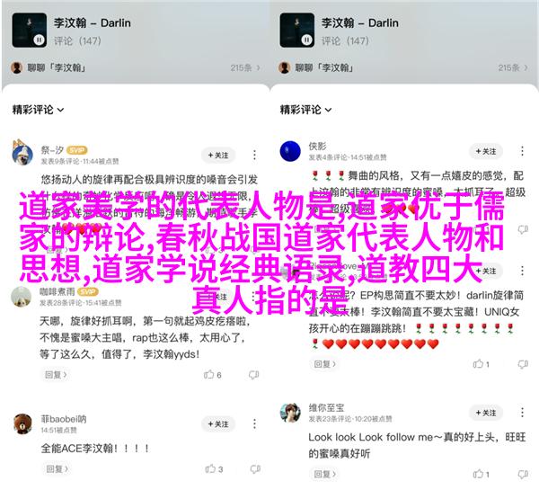Open more options for 维你至宝's comment

point(522,413)
